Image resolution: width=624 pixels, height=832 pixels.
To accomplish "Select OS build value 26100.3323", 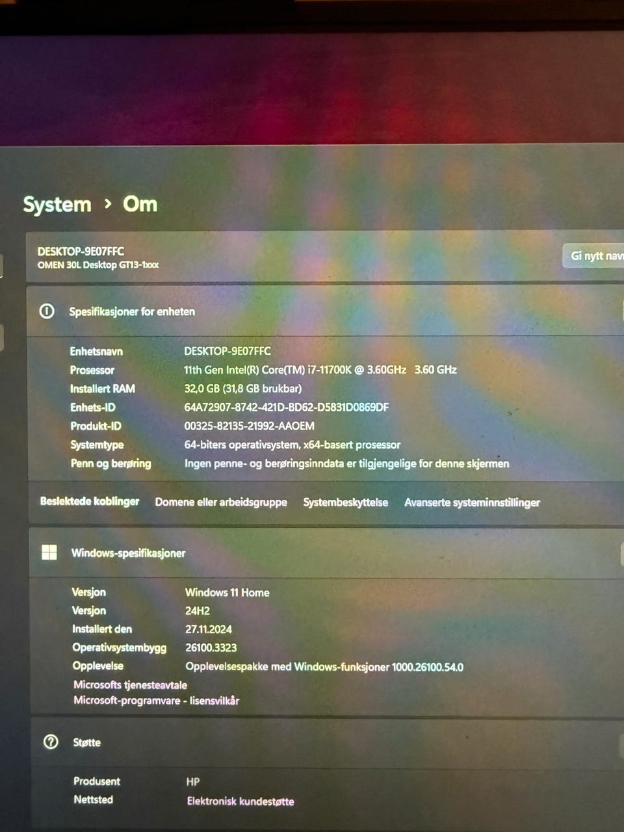I will pyautogui.click(x=211, y=648).
